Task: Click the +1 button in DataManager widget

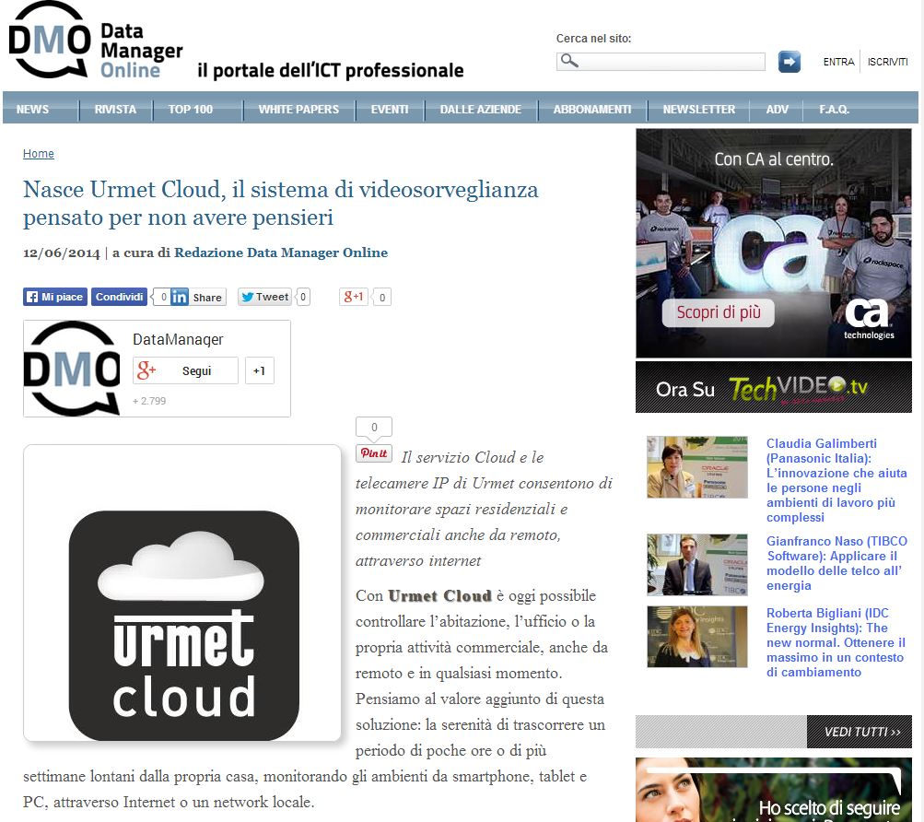Action: coord(259,370)
